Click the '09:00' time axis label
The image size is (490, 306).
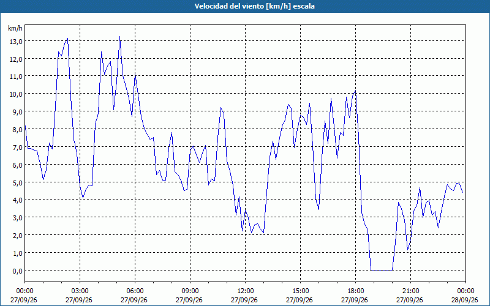click(190, 291)
